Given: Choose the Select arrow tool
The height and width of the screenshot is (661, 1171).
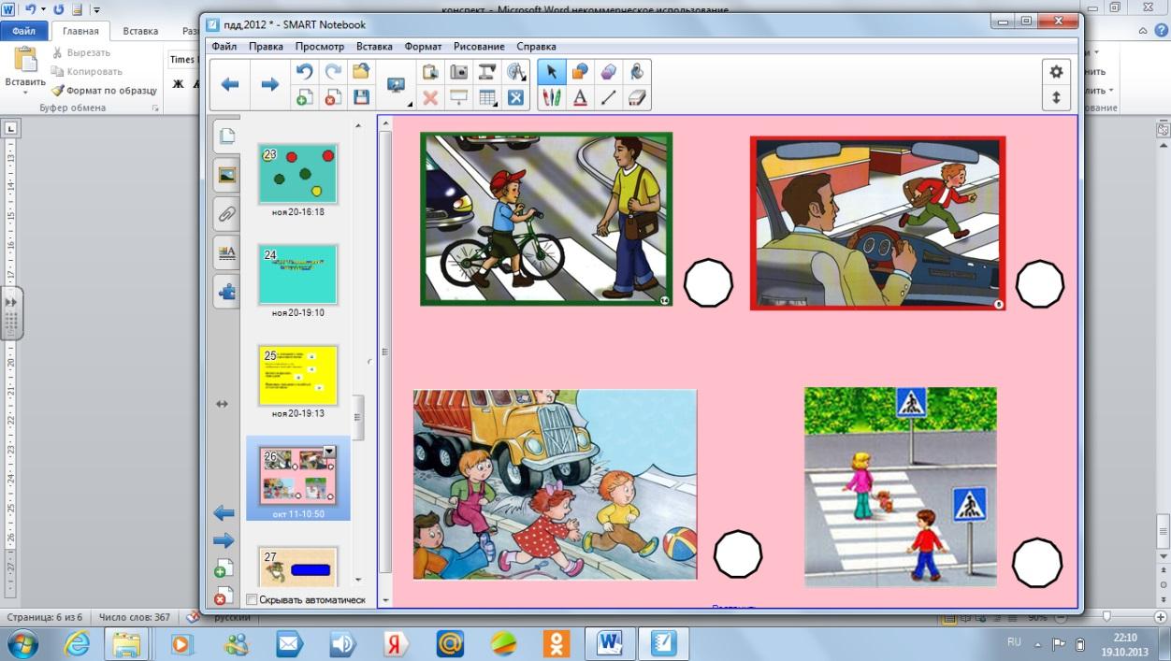Looking at the screenshot, I should pyautogui.click(x=552, y=72).
